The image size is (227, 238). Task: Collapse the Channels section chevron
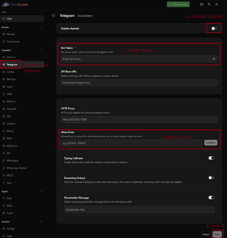(x=41, y=50)
